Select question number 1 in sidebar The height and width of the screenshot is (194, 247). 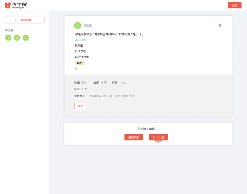[x=8, y=38]
